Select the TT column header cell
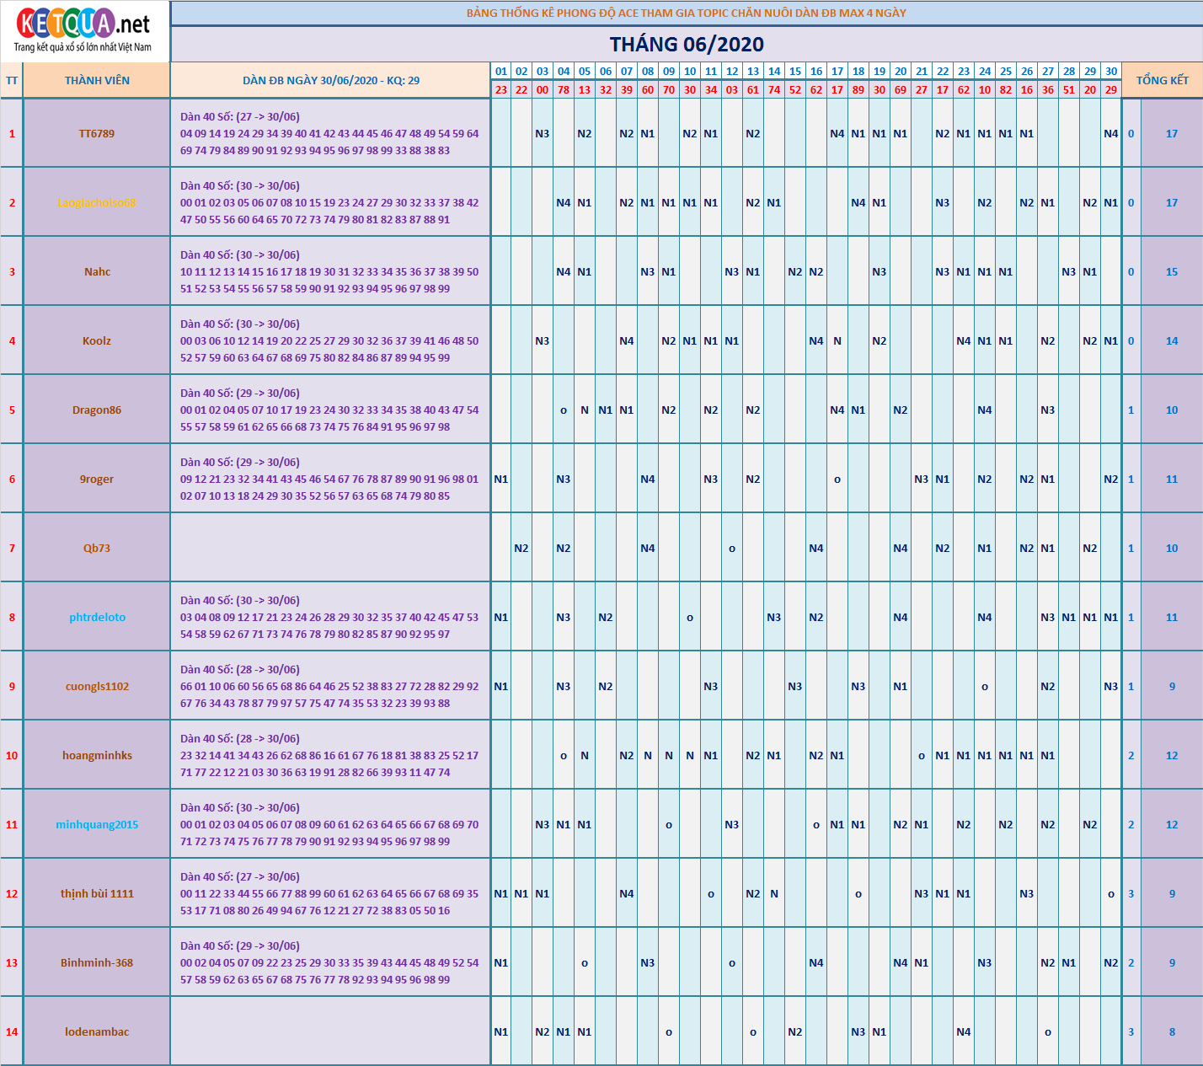 click(x=12, y=81)
